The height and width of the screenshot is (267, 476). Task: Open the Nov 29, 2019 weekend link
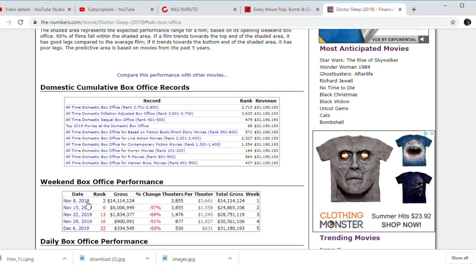tap(77, 221)
